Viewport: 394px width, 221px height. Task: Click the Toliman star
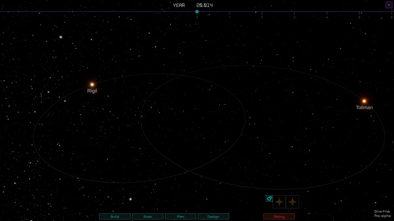364,101
